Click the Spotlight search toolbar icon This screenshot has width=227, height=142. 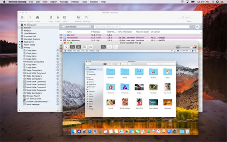coord(87,17)
